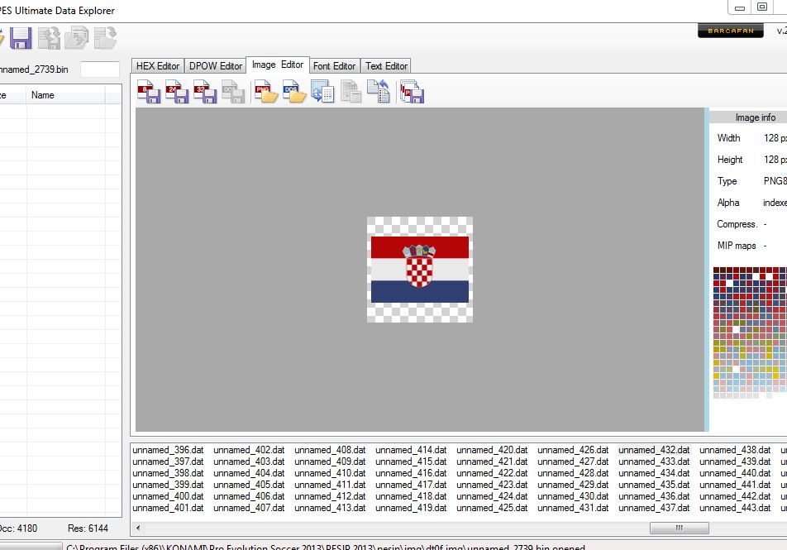The width and height of the screenshot is (787, 550).
Task: Select unnamed_401.dat in the file list
Action: (x=168, y=508)
